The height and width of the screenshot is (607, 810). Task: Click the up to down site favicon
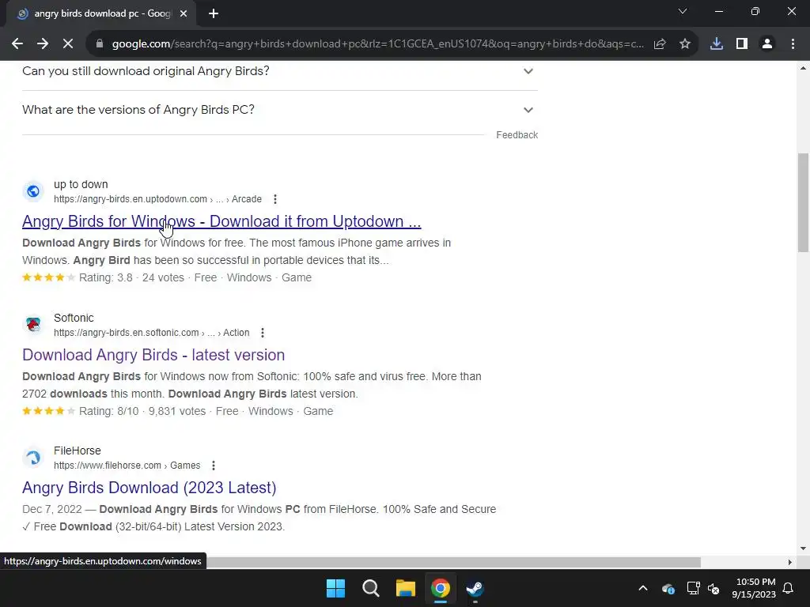(33, 191)
